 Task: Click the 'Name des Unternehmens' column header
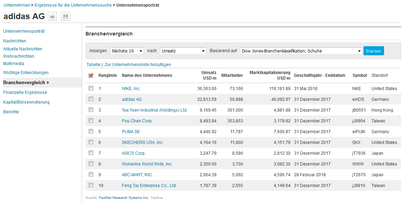[x=147, y=75]
